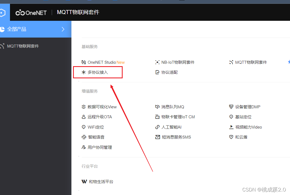Click the New label beside OneNET Studio
This screenshot has height=195, width=290.
120,62
